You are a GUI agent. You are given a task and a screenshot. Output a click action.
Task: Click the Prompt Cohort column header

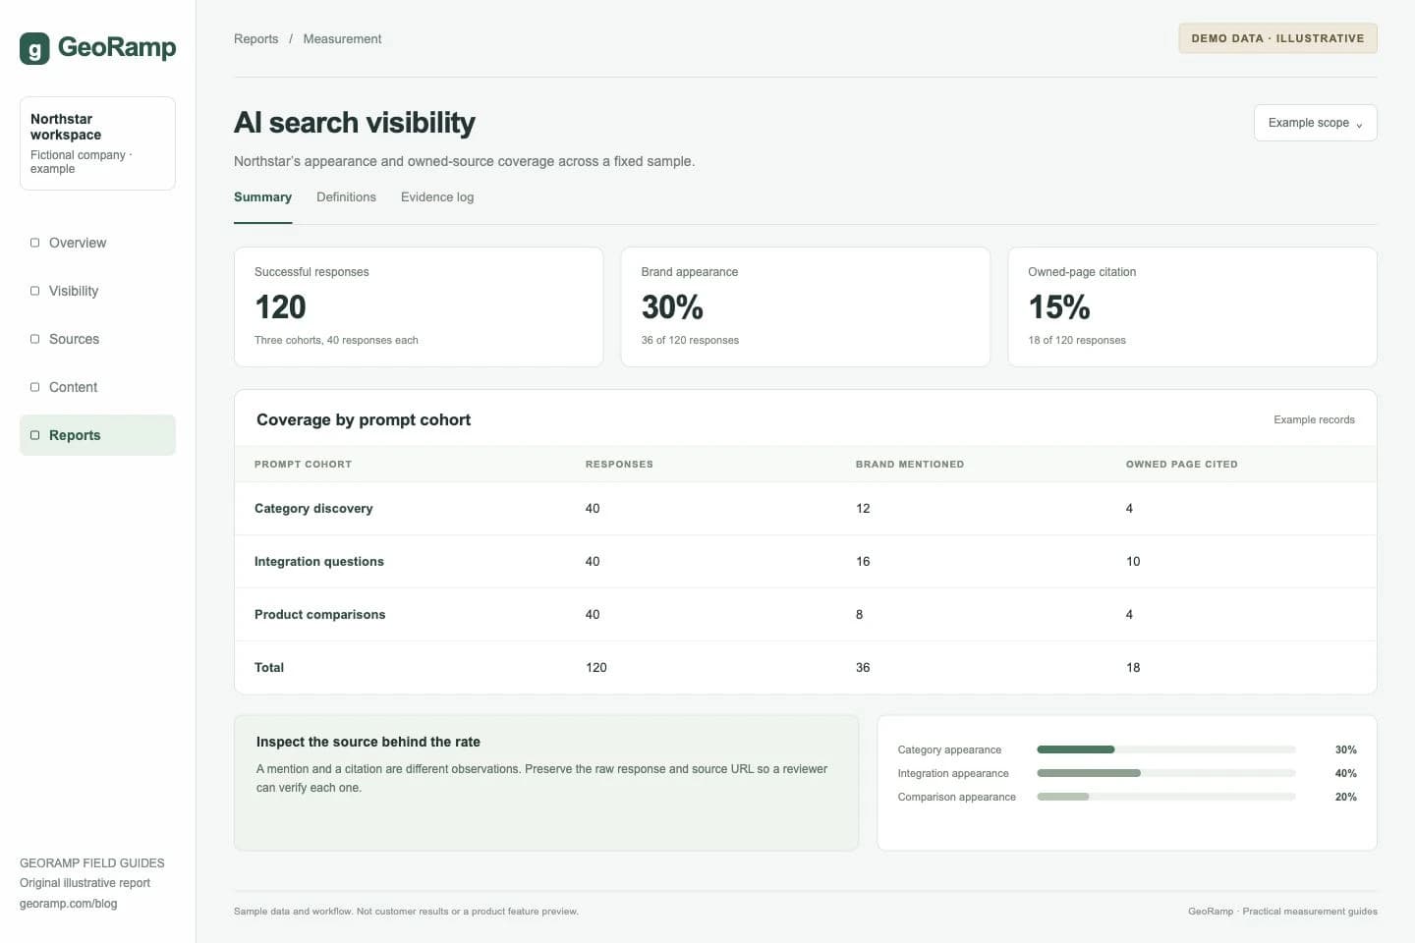(x=303, y=465)
